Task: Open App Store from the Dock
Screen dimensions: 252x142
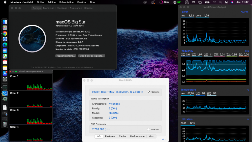Action: 5,73
